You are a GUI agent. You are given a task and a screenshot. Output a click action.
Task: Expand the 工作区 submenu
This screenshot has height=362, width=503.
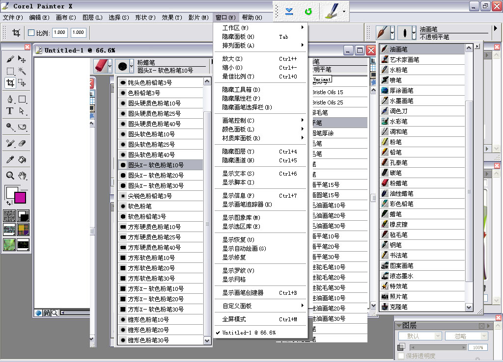260,28
